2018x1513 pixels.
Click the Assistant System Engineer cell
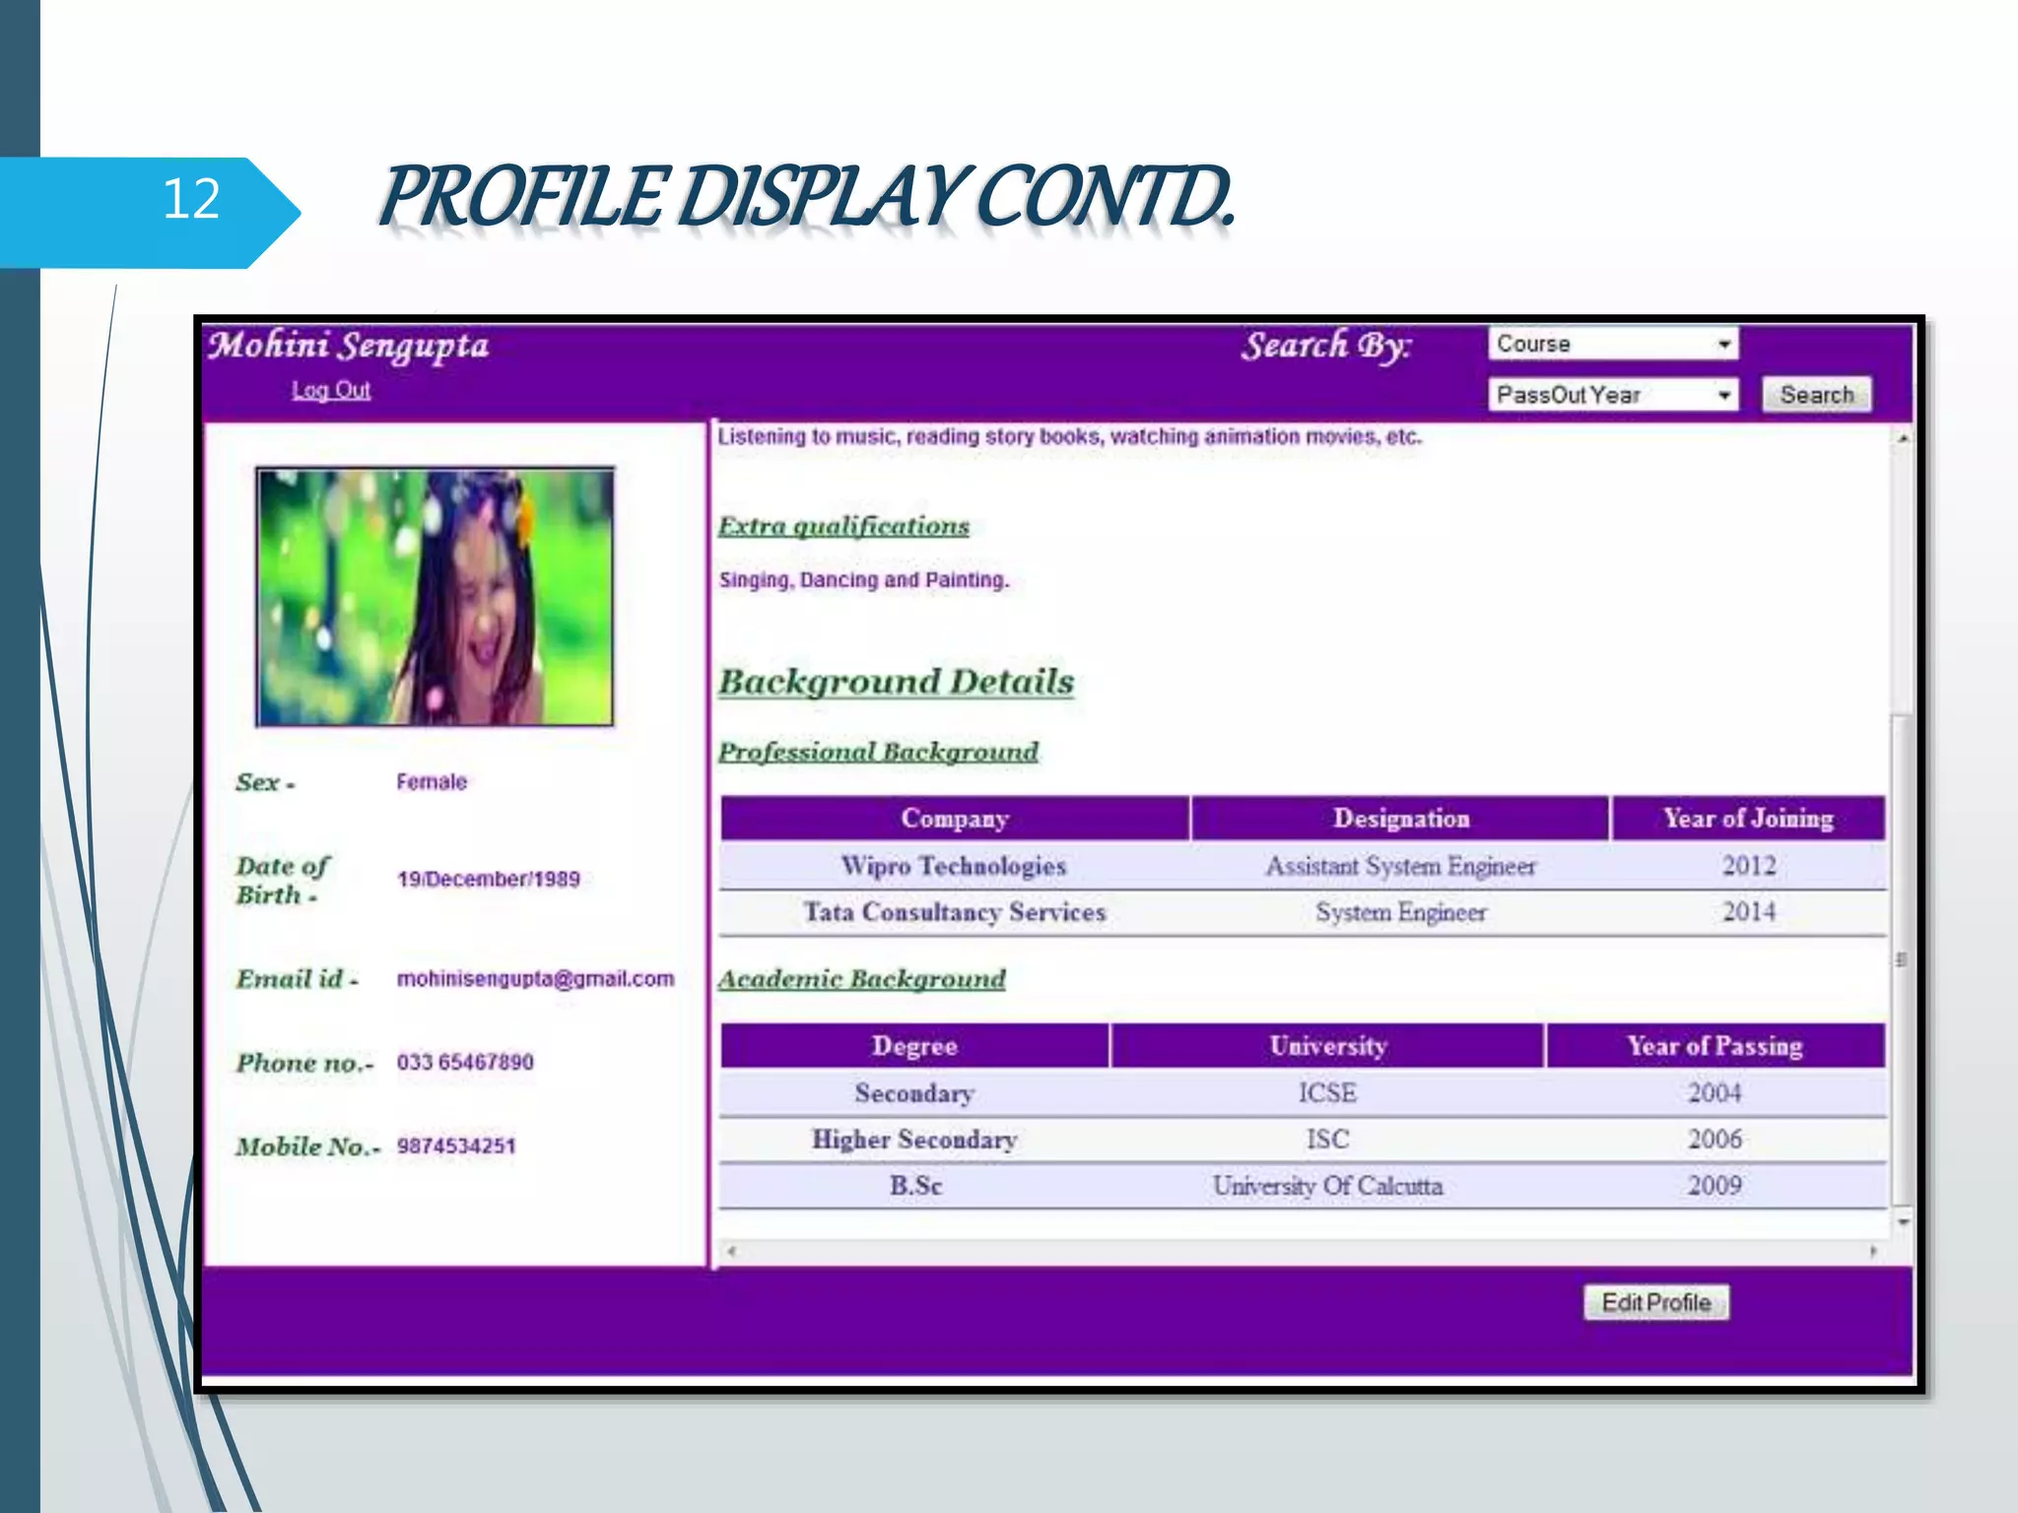click(1400, 866)
